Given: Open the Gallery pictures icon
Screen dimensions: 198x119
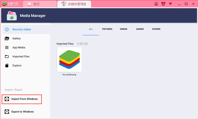Looking at the screenshot, I should (7, 38).
